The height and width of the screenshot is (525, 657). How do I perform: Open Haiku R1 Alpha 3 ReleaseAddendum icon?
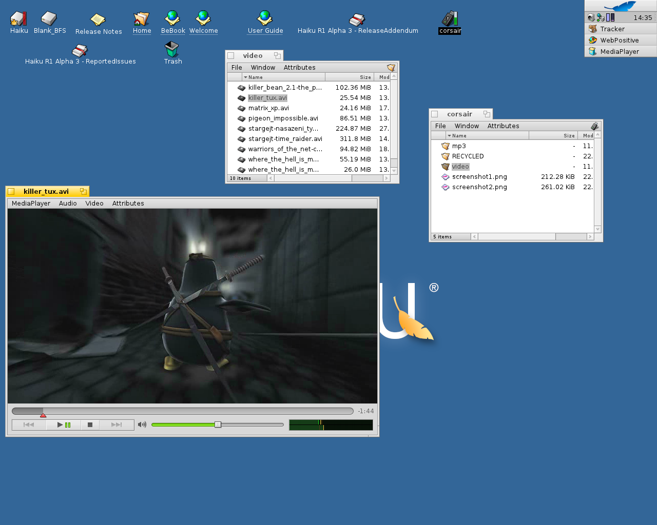(357, 20)
